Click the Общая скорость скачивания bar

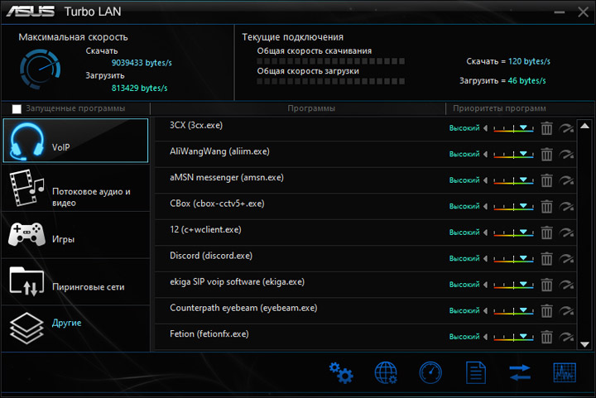[330, 61]
